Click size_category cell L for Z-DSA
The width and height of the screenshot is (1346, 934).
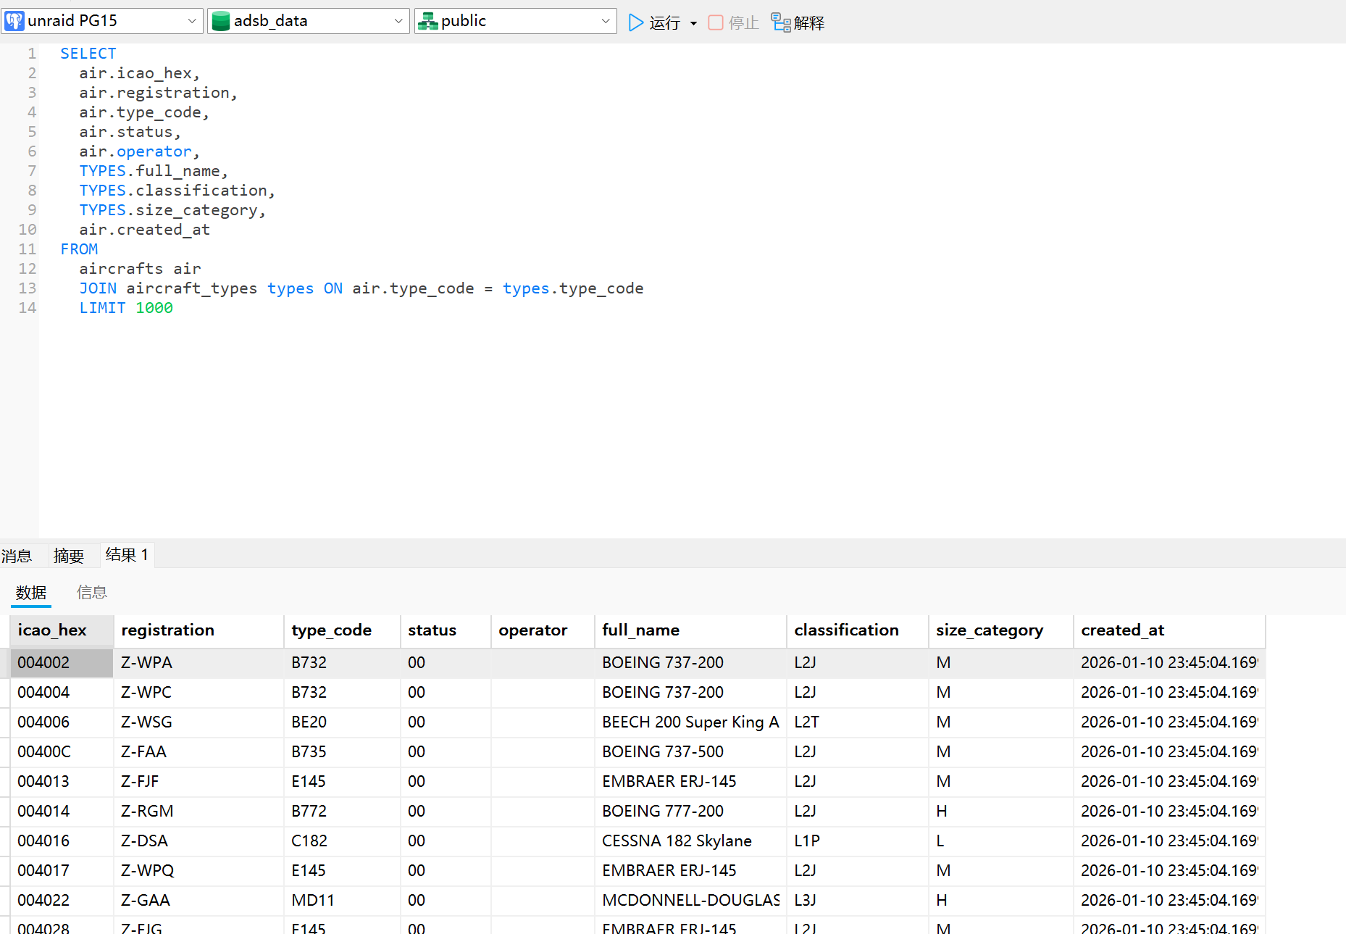pos(1000,841)
